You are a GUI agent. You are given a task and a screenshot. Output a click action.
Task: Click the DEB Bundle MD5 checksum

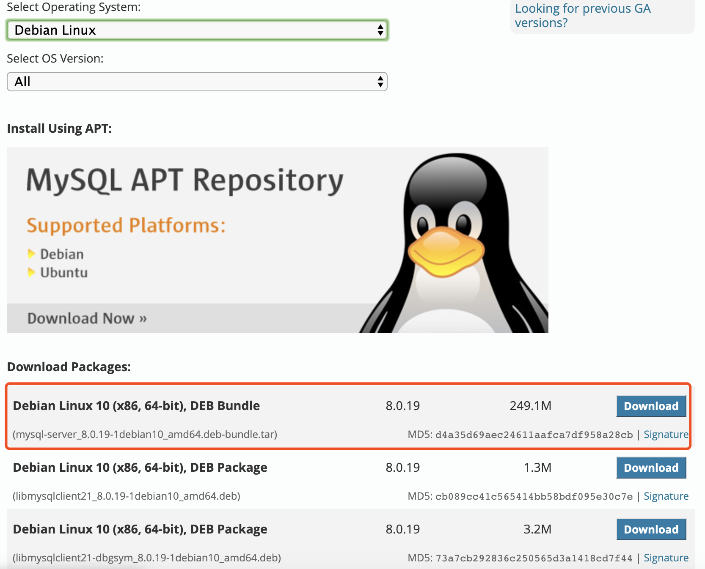pyautogui.click(x=534, y=435)
